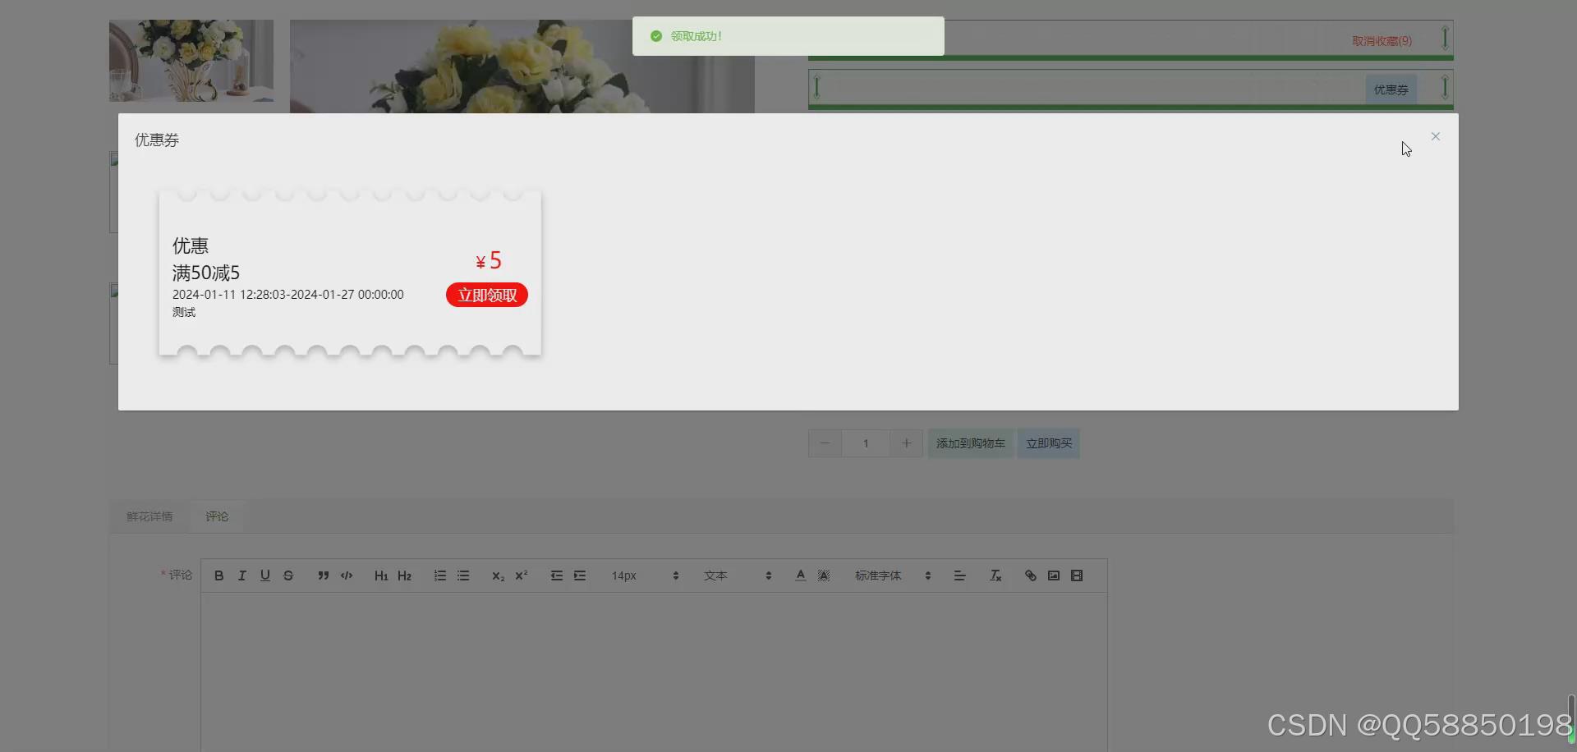Insert an image in the editor
This screenshot has width=1577, height=752.
(x=1053, y=575)
